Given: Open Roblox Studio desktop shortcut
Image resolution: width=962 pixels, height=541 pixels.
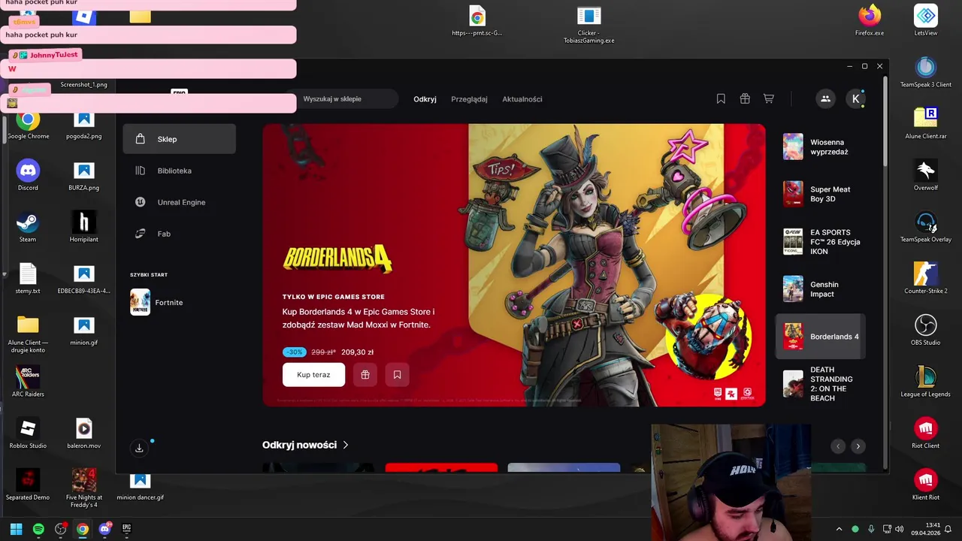Looking at the screenshot, I should point(28,434).
